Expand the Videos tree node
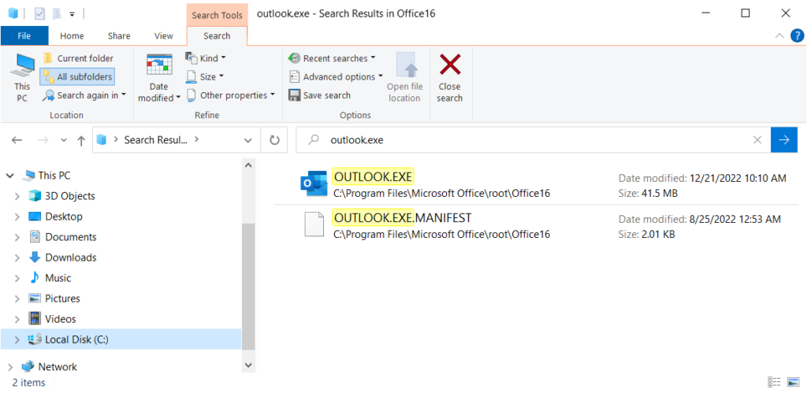The height and width of the screenshot is (393, 807). (17, 320)
